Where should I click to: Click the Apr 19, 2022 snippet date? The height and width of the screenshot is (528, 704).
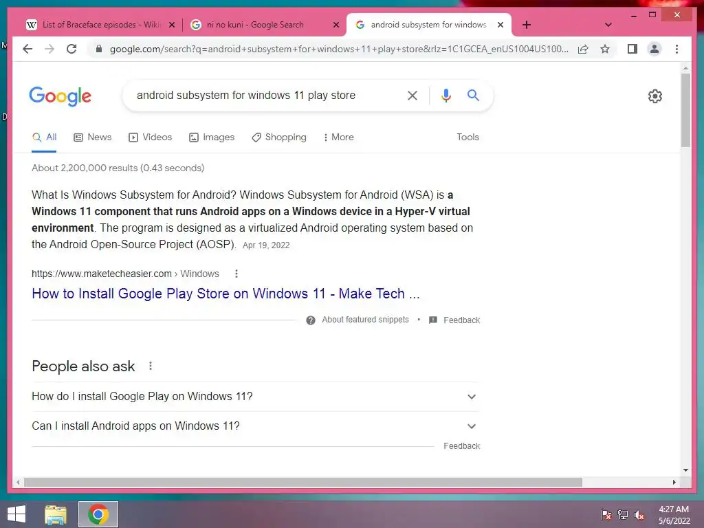pos(266,245)
